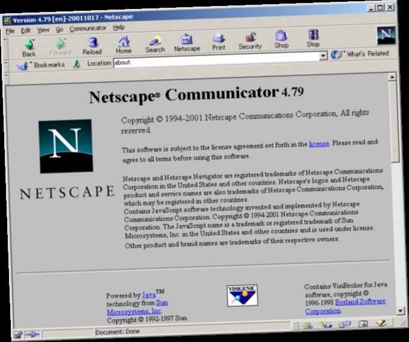Click the vertical scrollbar down arrow
This screenshot has height=342, width=409.
coord(401,310)
